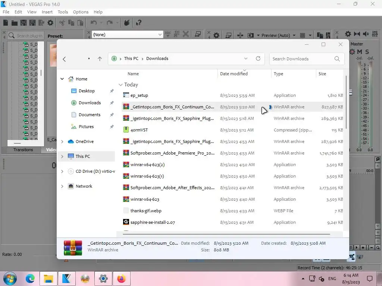Focus the Search plug-in field in VEGAS

(x=26, y=36)
